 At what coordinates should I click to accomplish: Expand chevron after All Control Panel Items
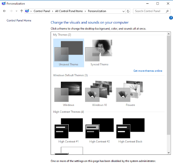coord(85,11)
